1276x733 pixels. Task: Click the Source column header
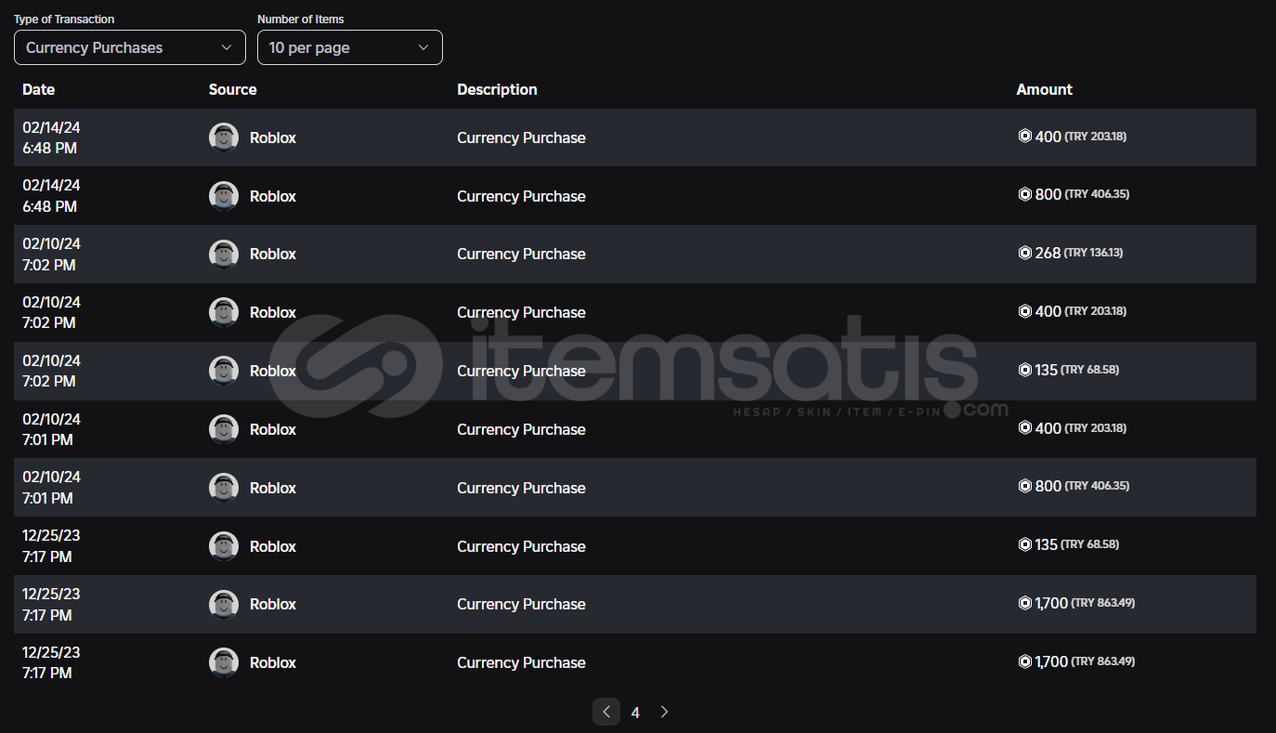tap(232, 89)
